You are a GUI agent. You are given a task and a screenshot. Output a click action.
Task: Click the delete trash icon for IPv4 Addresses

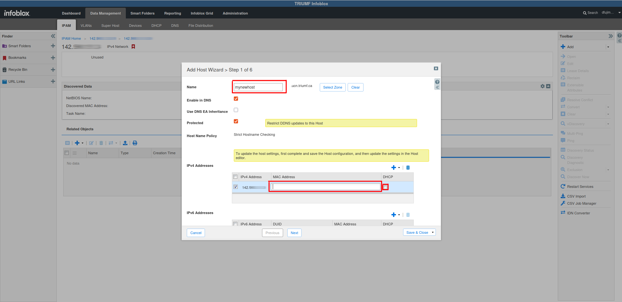[408, 167]
